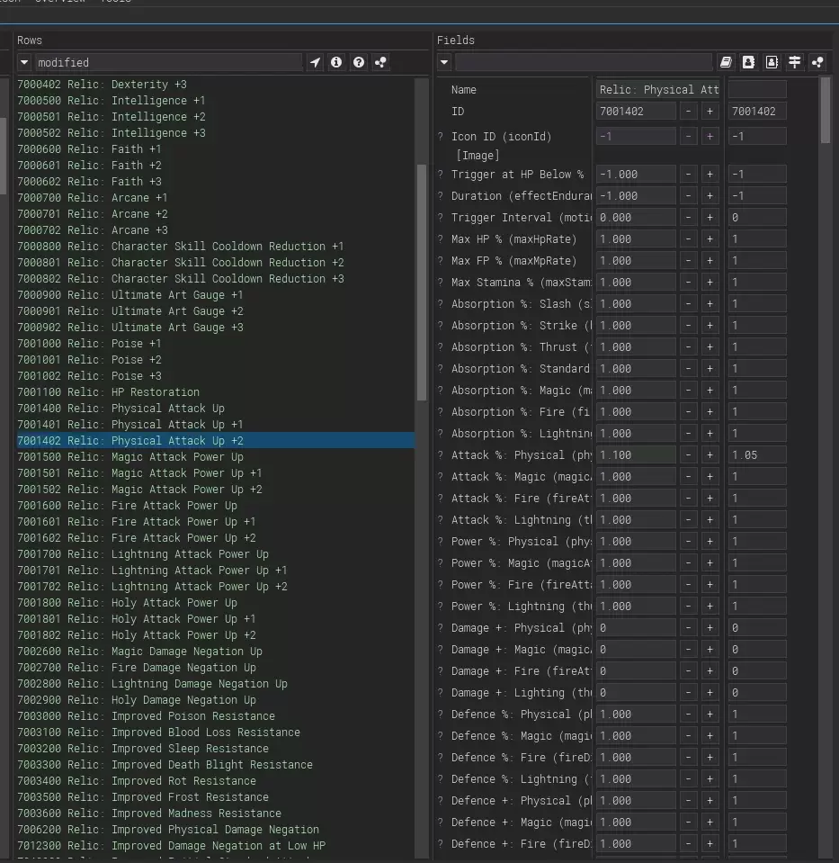Increase Attack %: Physical with plus button
839x863 pixels.
pos(710,455)
